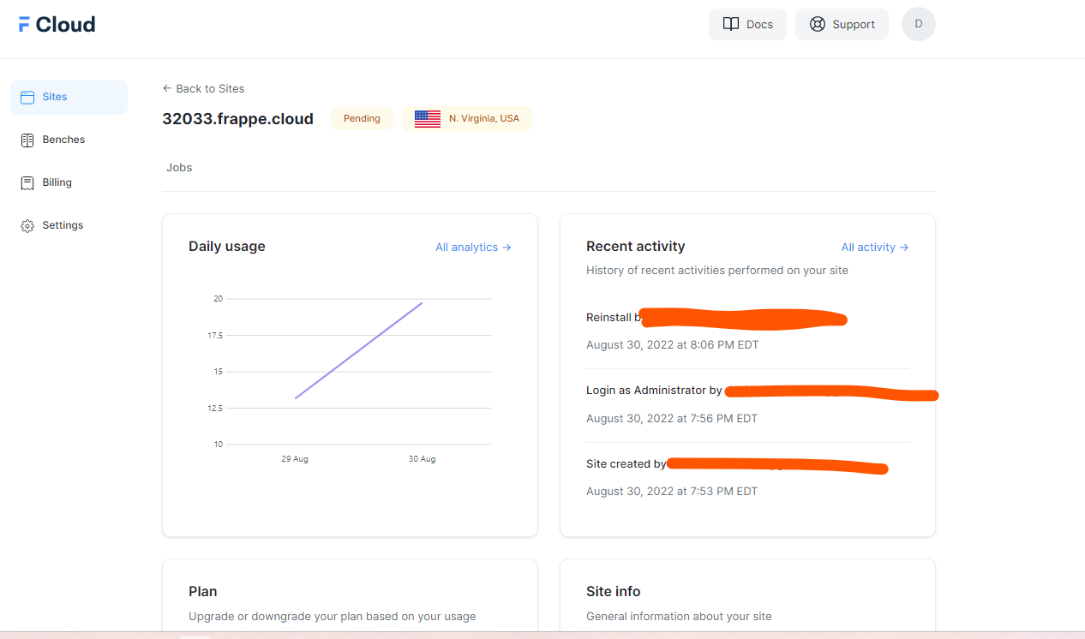Open Support via the lifebuoy icon

pos(818,24)
